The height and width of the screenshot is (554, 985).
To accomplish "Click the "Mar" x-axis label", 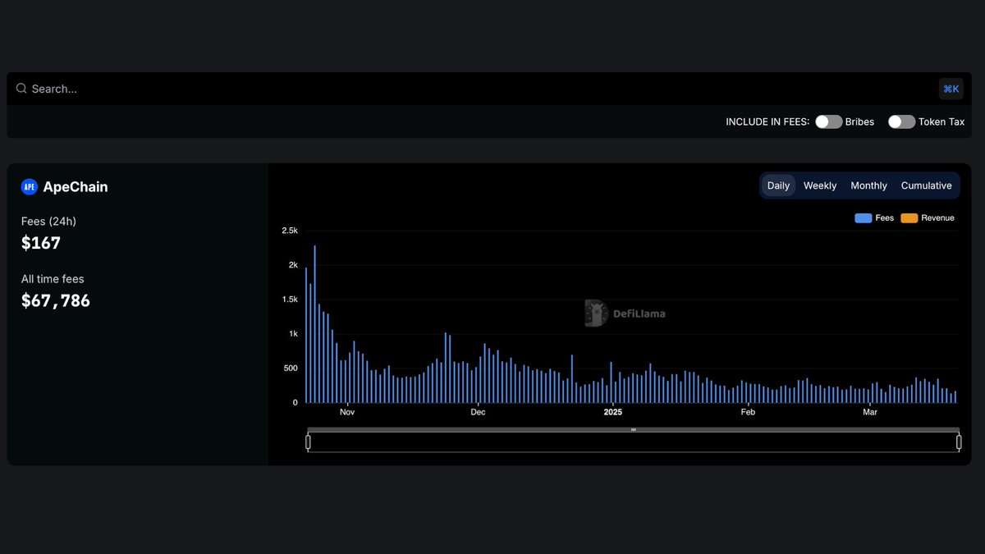I will pos(870,412).
